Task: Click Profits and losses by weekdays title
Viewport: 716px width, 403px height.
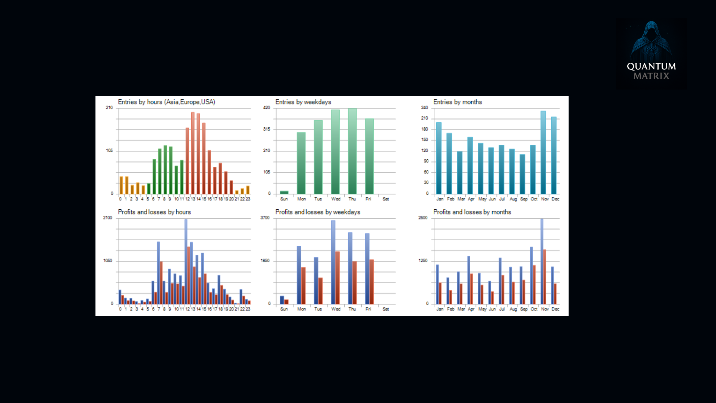Action: pos(317,212)
